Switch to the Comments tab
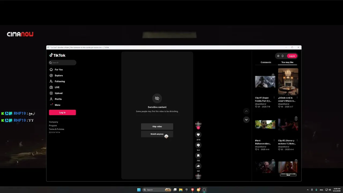 266,62
